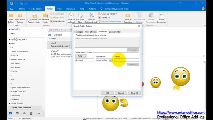Close the Search Folder Criteria dialog
The height and width of the screenshot is (120, 213).
(139, 26)
